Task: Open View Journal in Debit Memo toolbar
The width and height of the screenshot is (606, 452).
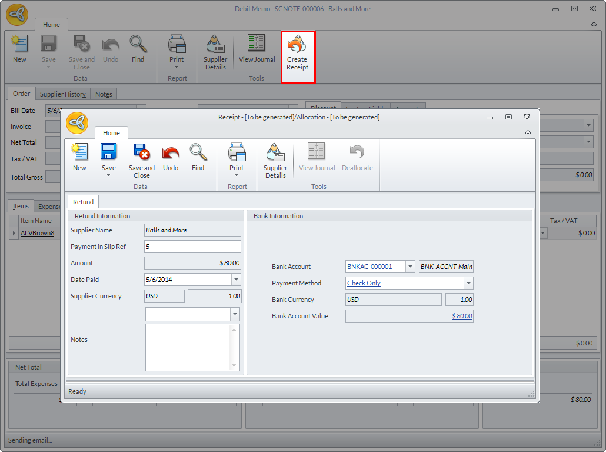Action: [257, 50]
